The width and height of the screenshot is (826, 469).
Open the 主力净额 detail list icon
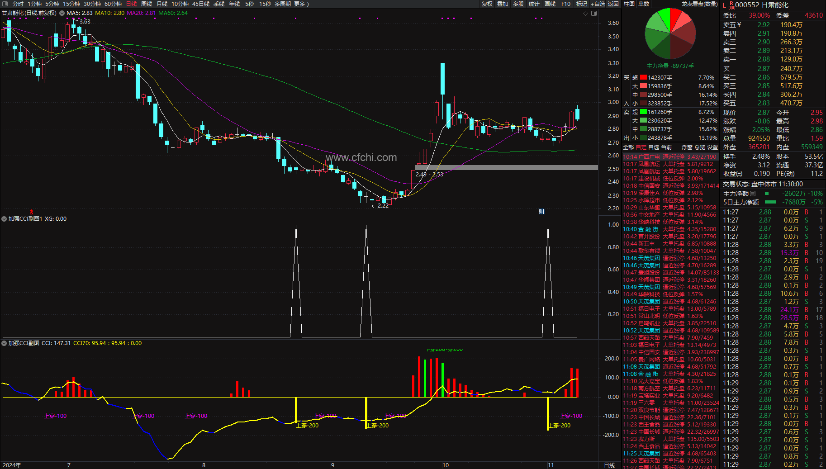[x=753, y=194]
